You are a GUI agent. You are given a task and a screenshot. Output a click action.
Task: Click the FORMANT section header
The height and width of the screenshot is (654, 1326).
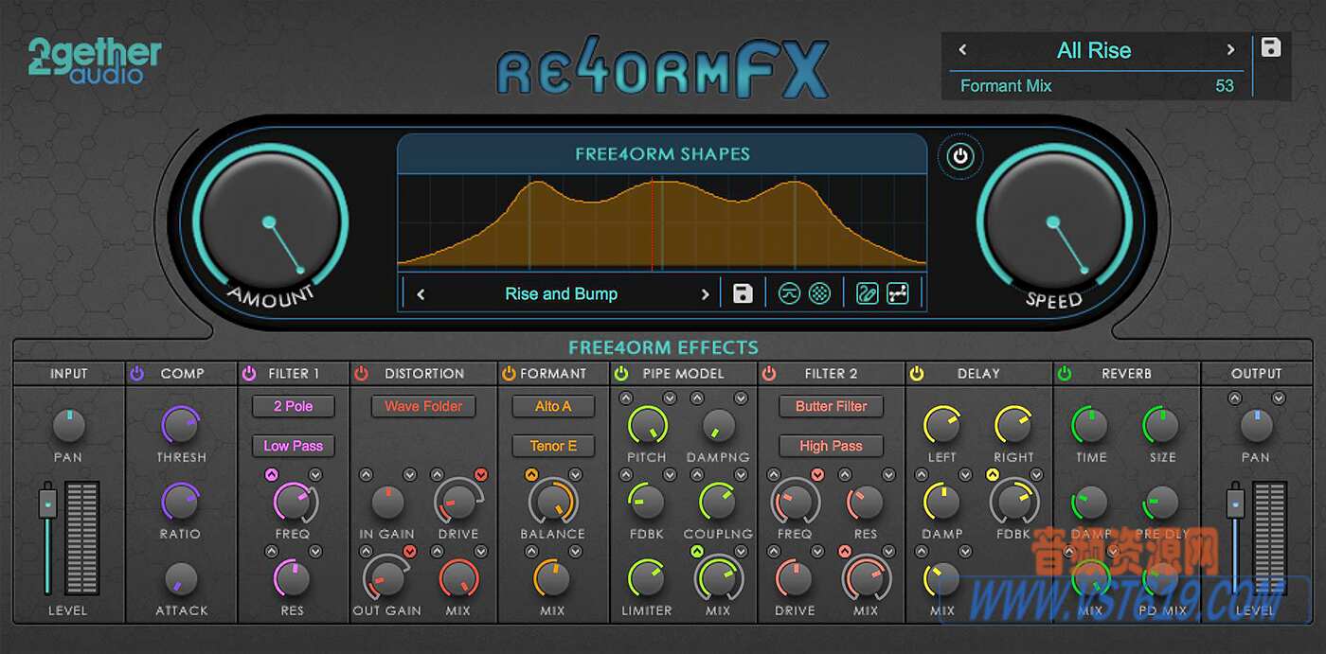[553, 373]
